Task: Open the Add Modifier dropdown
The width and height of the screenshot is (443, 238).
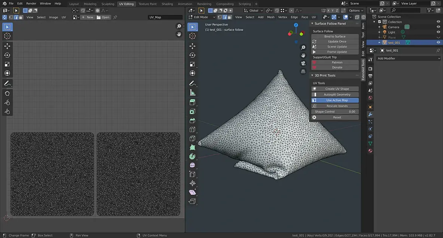Action: coord(408,58)
